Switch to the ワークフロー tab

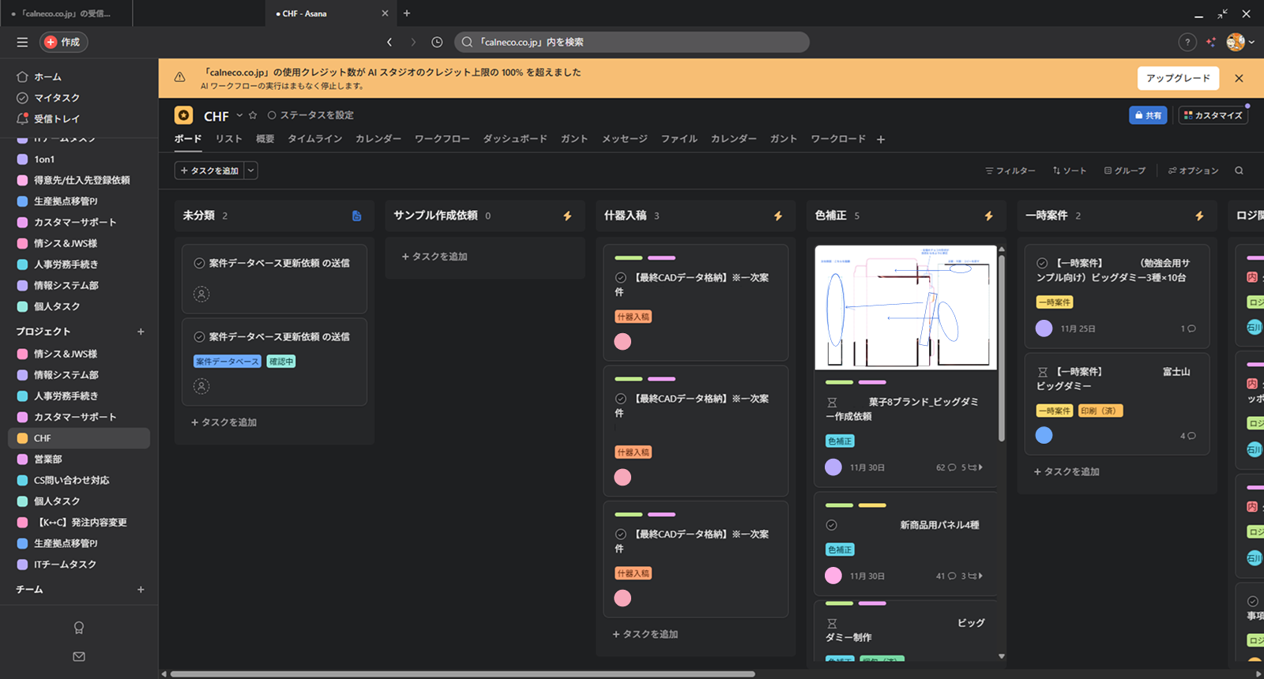pyautogui.click(x=442, y=139)
